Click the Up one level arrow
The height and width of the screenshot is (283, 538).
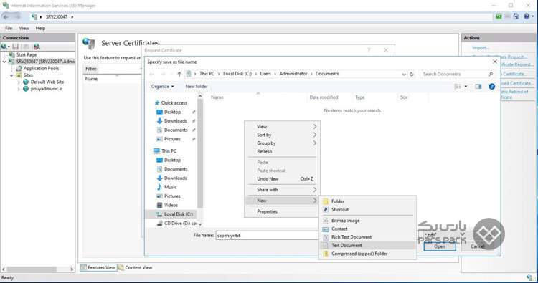pyautogui.click(x=179, y=74)
